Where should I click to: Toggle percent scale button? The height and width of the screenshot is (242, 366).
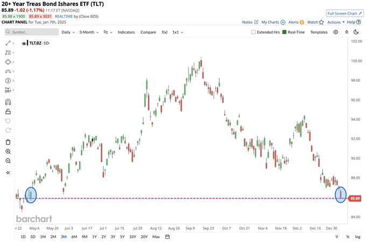348,237
